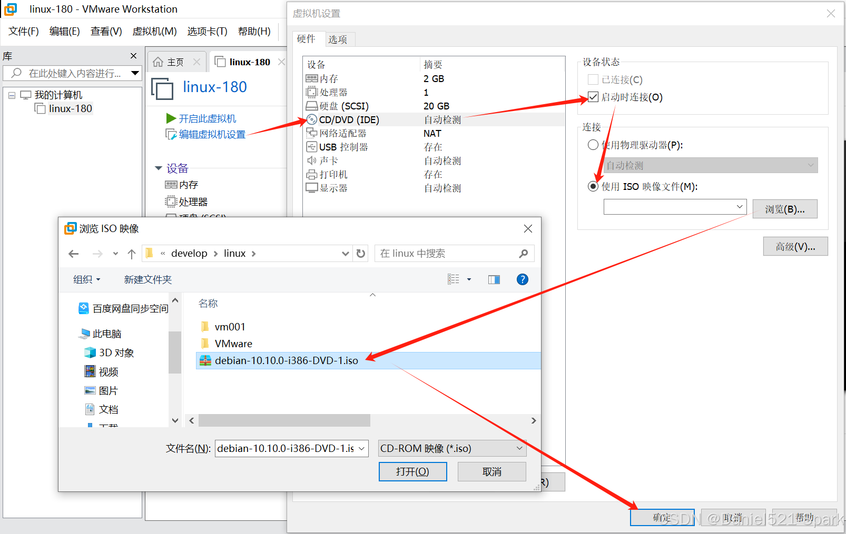Open the 文件(F) menu
The height and width of the screenshot is (534, 846).
coord(24,32)
